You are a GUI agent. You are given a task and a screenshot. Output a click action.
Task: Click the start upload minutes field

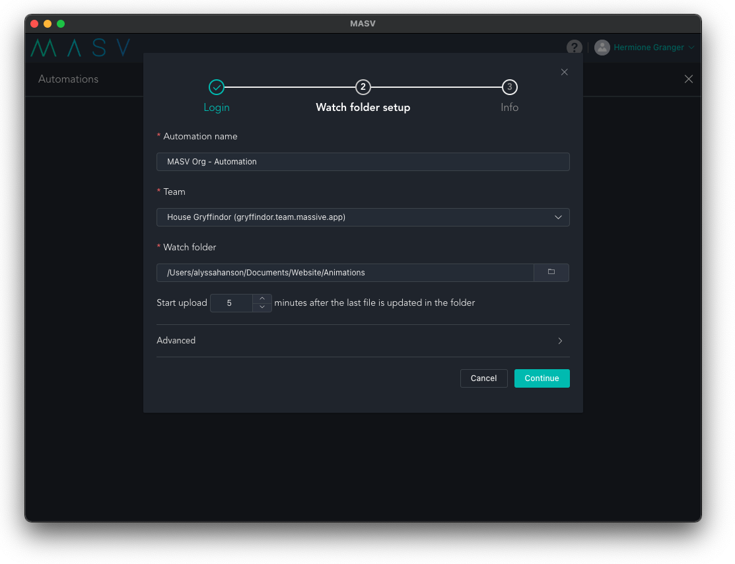232,303
